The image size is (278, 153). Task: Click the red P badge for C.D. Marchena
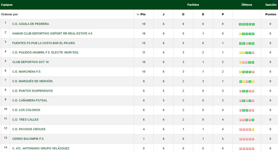point(253,72)
